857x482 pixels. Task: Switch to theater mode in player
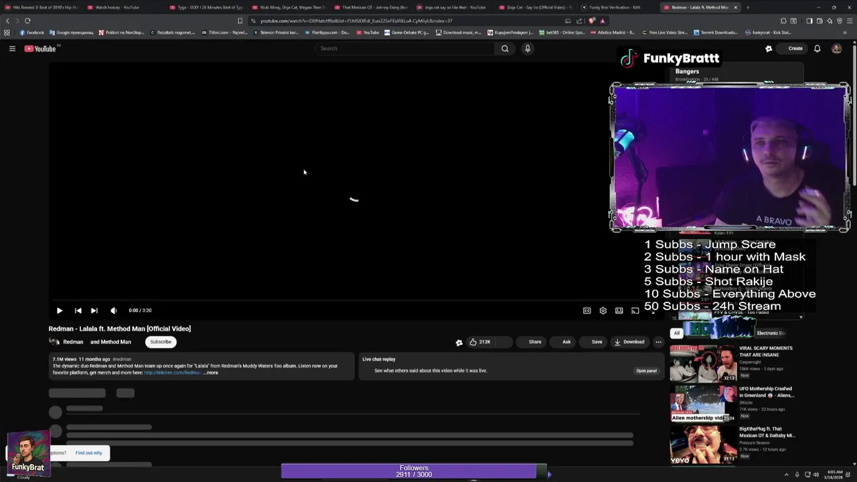(619, 311)
